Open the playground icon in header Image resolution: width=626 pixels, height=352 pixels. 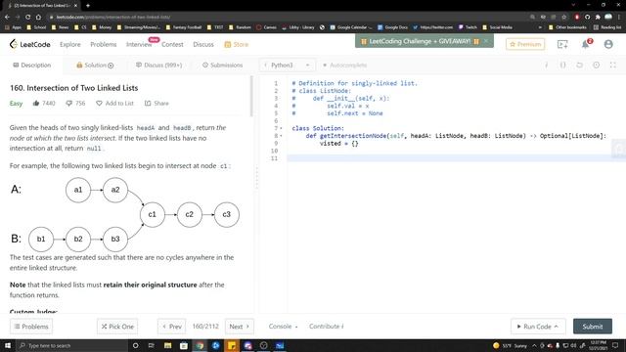tap(562, 44)
